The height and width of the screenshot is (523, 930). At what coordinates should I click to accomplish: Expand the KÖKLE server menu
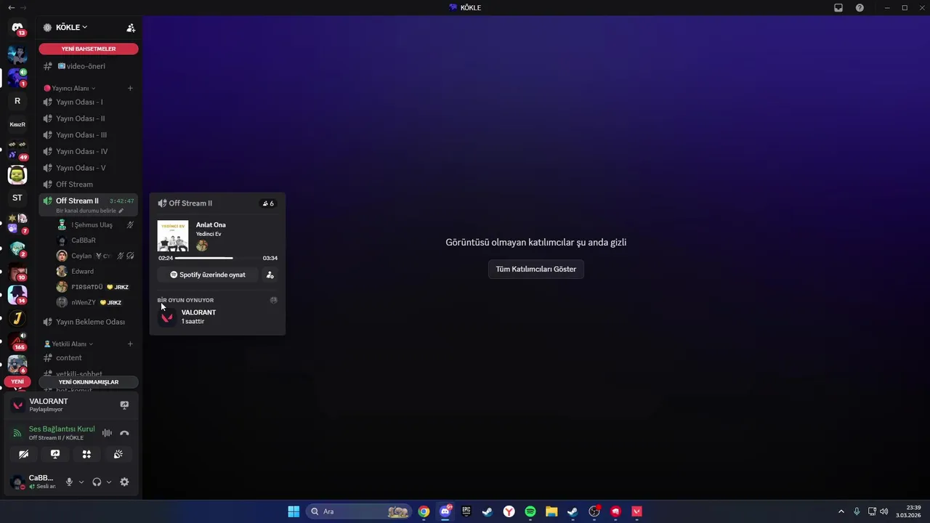pos(71,28)
